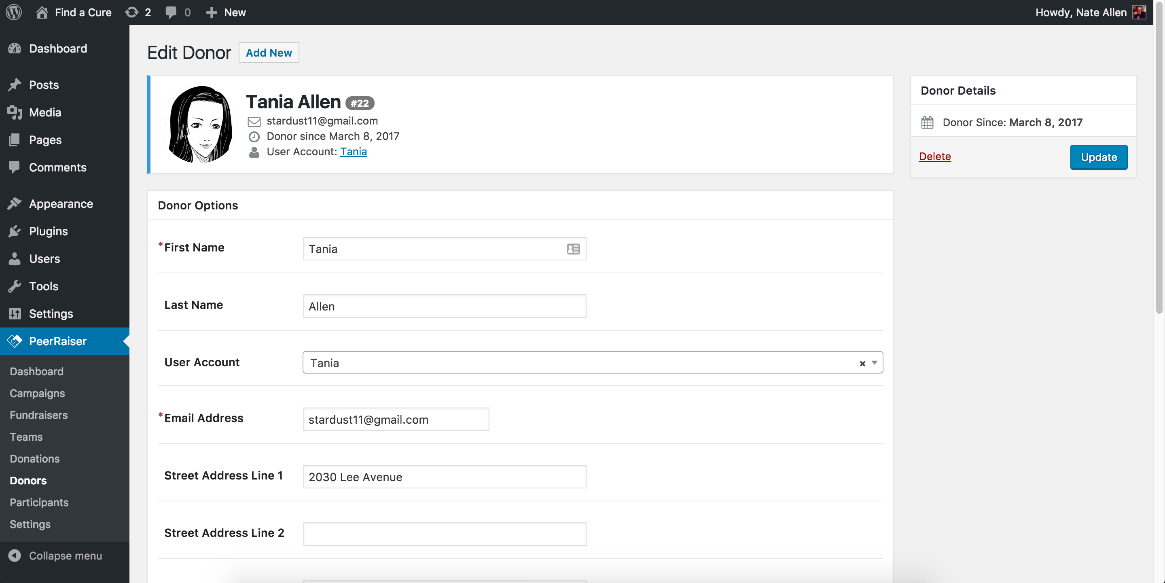Click the PeerRaiser diamond icon
Image resolution: width=1165 pixels, height=583 pixels.
(15, 341)
